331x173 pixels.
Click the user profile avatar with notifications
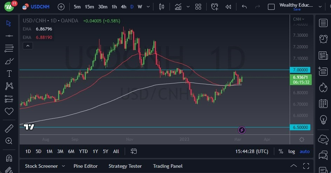point(10,6)
